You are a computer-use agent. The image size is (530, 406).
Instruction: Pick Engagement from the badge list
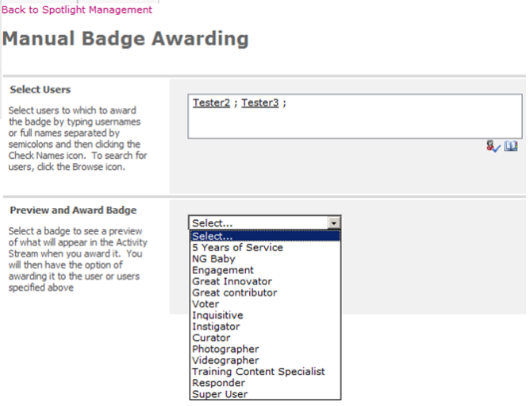tap(223, 270)
